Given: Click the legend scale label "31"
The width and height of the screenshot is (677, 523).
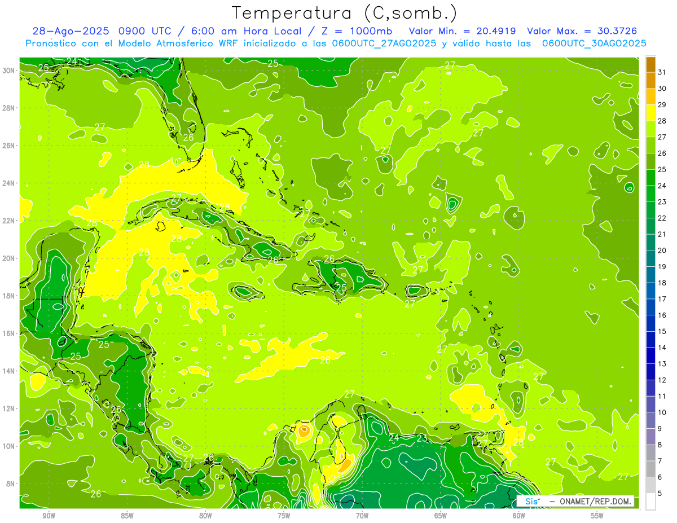Looking at the screenshot, I should pyautogui.click(x=662, y=72).
